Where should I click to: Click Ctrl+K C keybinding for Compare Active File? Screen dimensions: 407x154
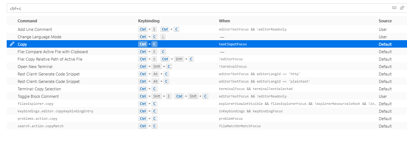coord(152,52)
